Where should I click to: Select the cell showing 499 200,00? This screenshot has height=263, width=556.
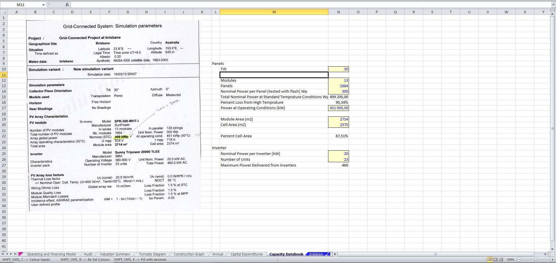(x=338, y=97)
